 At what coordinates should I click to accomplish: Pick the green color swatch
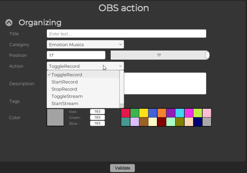point(135,113)
